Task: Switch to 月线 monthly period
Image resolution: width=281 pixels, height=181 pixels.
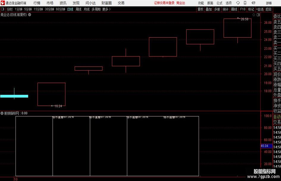Action: point(87,9)
